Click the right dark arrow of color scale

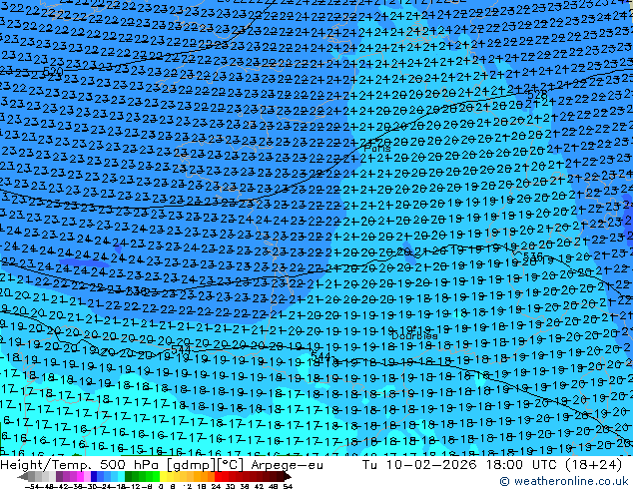287,477
